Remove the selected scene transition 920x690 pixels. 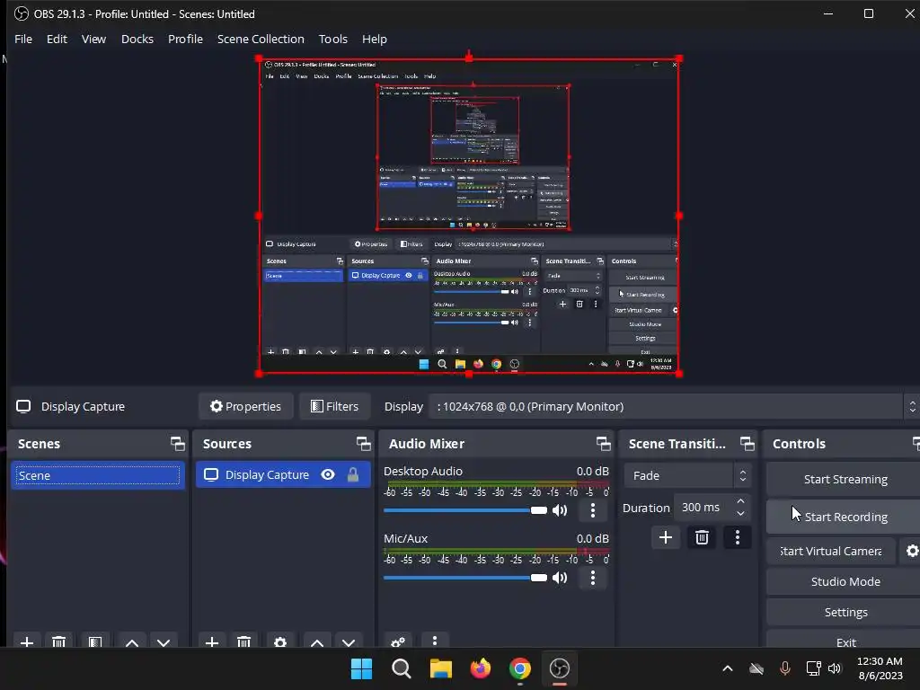(702, 537)
